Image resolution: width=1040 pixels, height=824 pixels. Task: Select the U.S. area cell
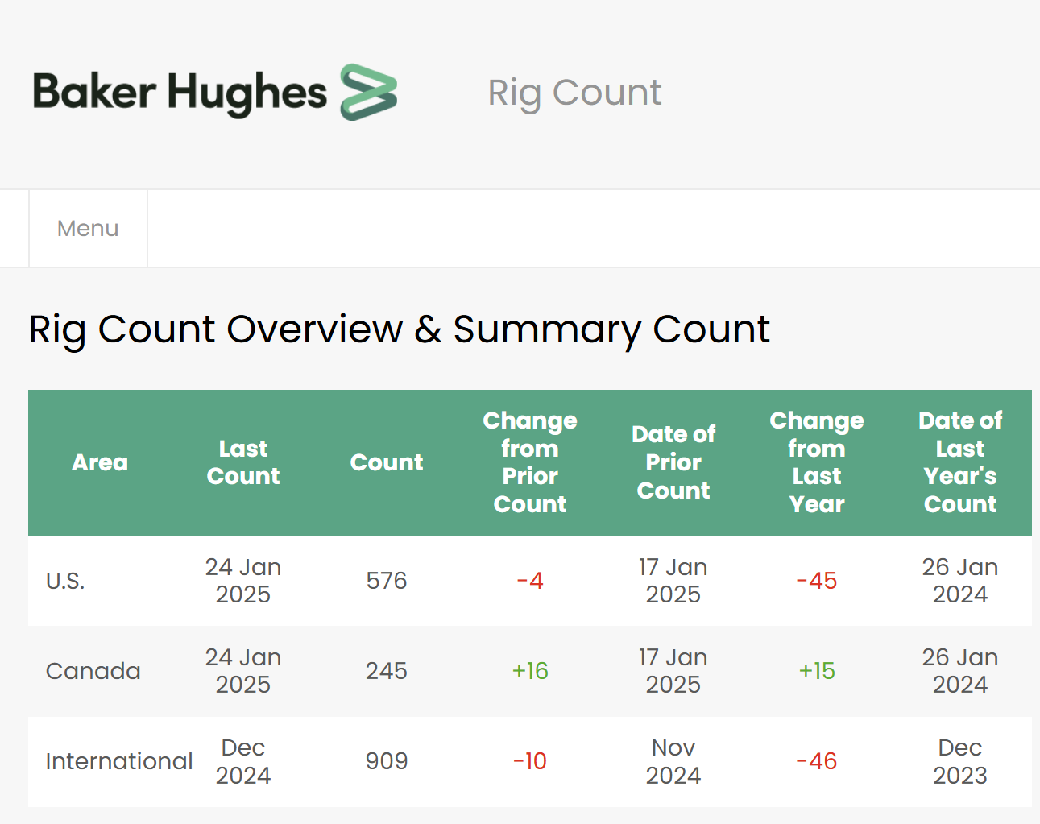click(65, 581)
